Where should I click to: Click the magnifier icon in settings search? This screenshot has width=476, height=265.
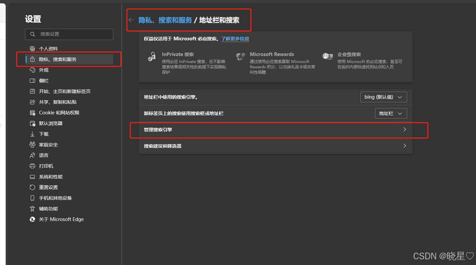[32, 34]
